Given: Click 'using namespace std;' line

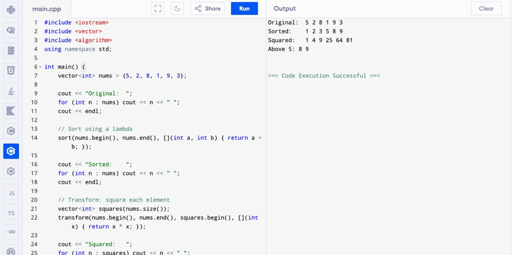Looking at the screenshot, I should (x=78, y=49).
